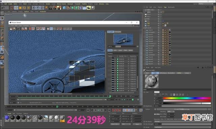
Task: Toggle the Z axis lock
Action: click(x=42, y=8)
